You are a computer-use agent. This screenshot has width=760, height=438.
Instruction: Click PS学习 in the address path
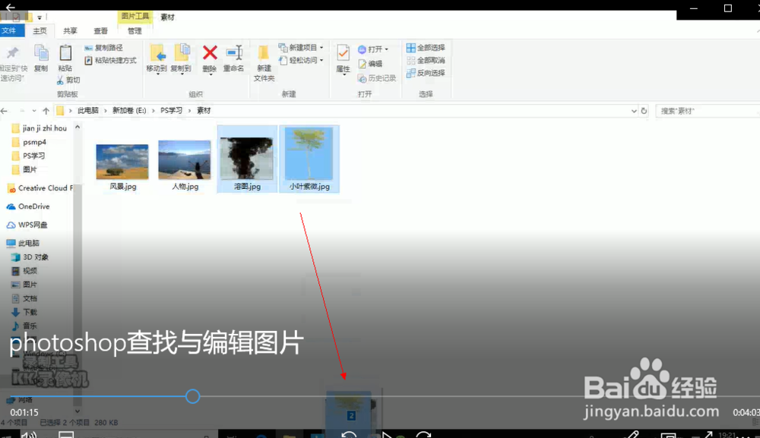[x=171, y=111]
